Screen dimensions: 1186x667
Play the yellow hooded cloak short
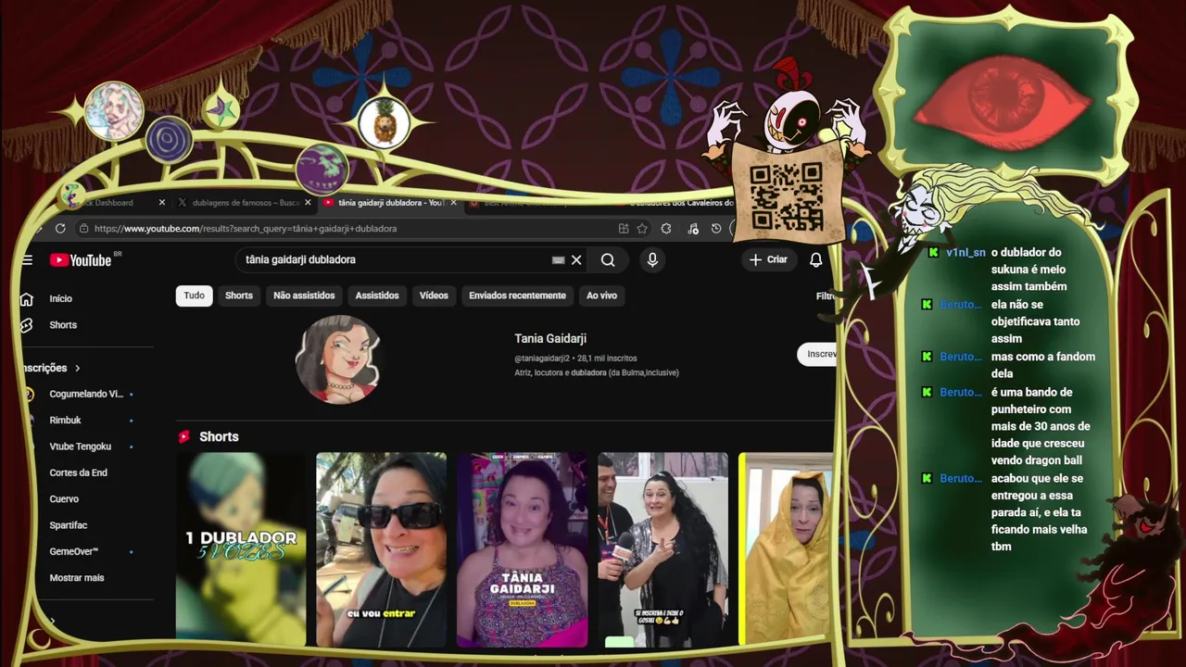click(787, 548)
